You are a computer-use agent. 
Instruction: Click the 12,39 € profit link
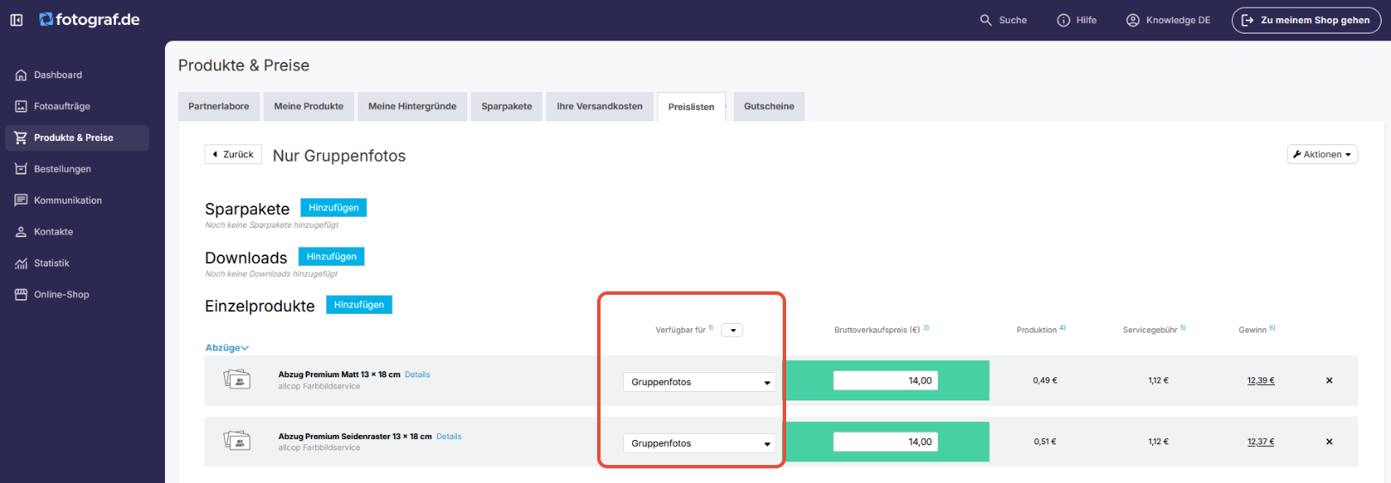pyautogui.click(x=1260, y=381)
